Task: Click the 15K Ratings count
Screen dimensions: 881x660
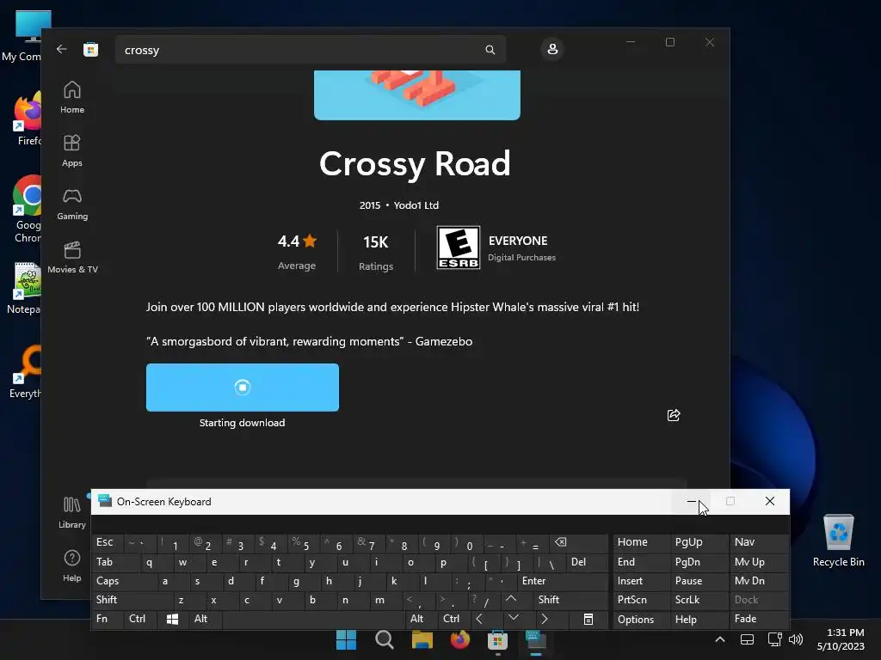Action: [376, 253]
